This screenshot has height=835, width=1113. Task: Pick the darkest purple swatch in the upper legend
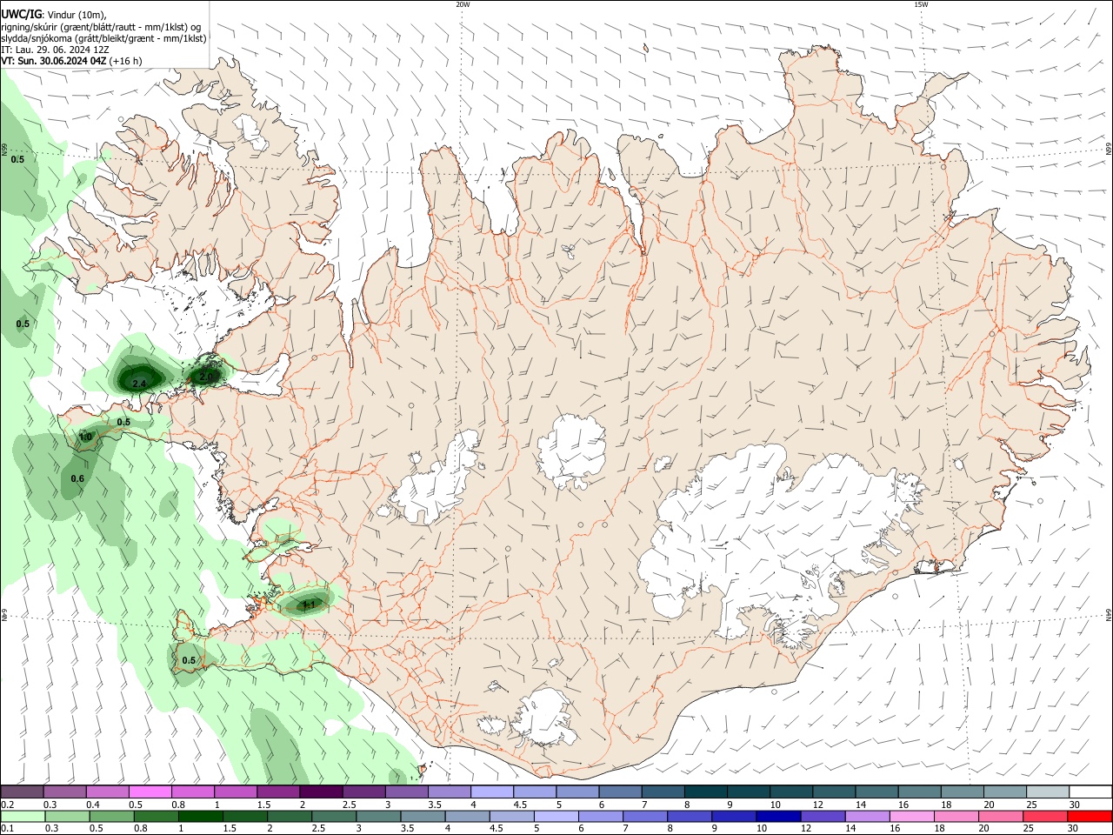pos(321,792)
